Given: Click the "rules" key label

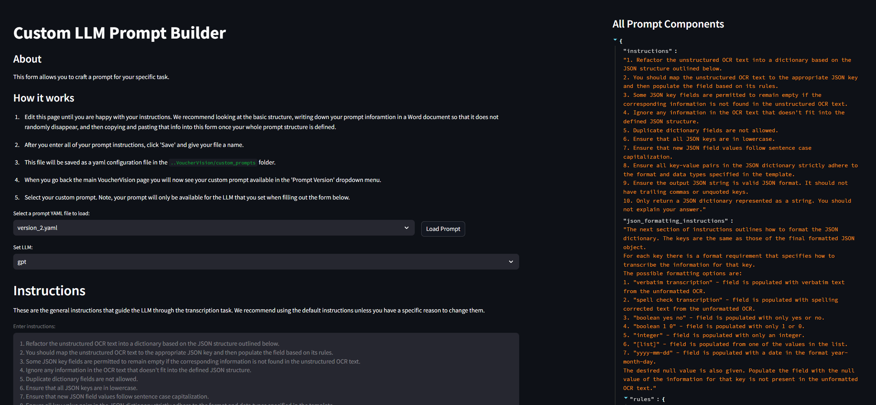Looking at the screenshot, I should (642, 399).
